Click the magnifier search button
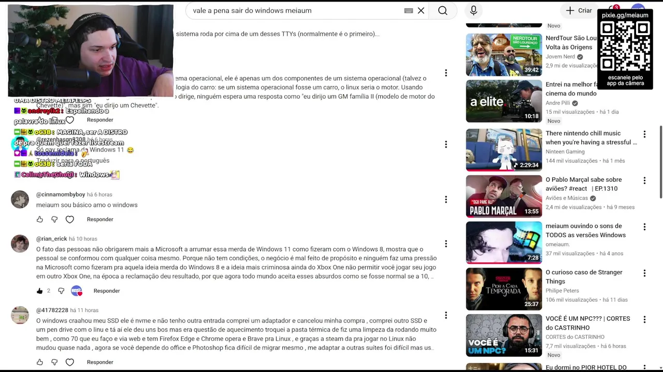 pos(443,10)
